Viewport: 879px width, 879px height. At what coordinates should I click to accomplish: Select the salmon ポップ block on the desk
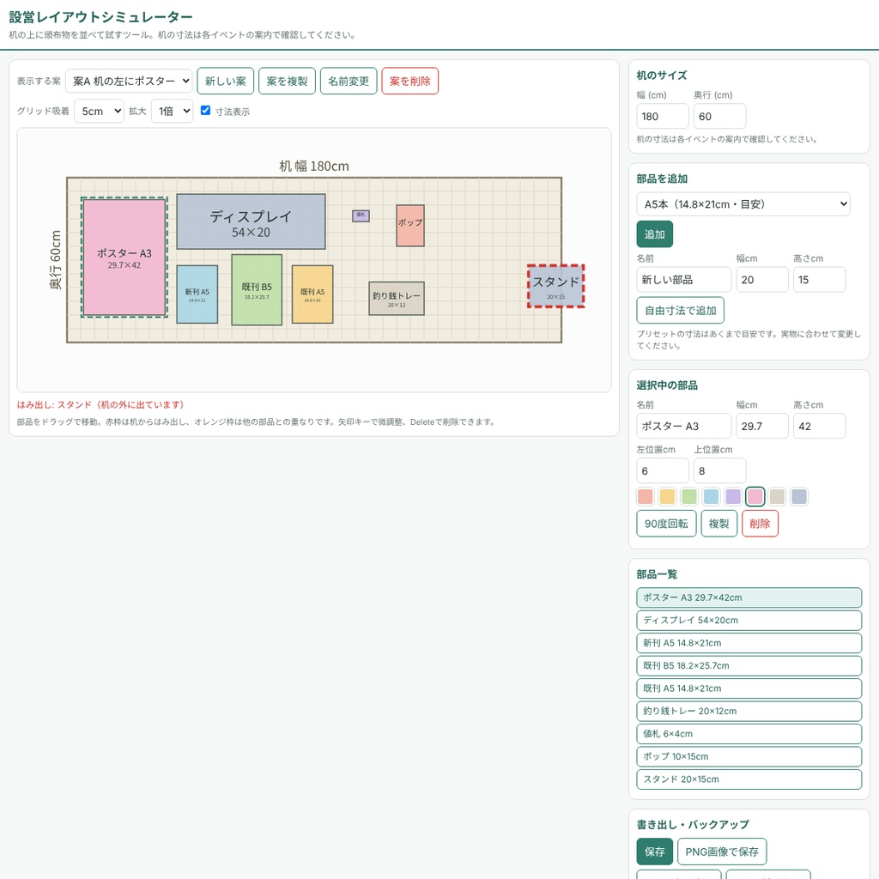(x=409, y=226)
